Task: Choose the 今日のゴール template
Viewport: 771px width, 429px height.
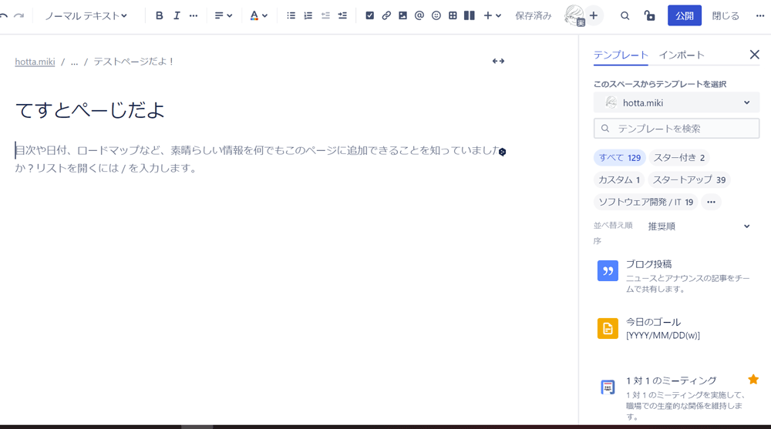Action: pos(677,329)
